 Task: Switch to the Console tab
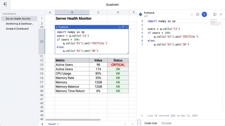(x=166, y=123)
